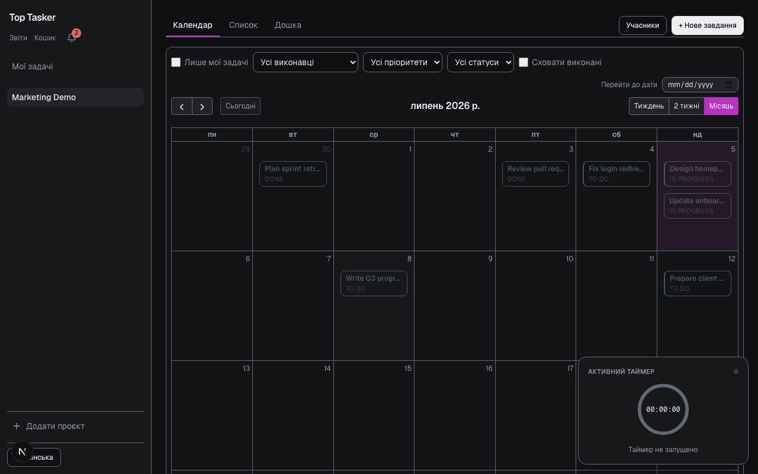Viewport: 758px width, 474px height.
Task: Click the round N logo badge
Action: pos(23,451)
